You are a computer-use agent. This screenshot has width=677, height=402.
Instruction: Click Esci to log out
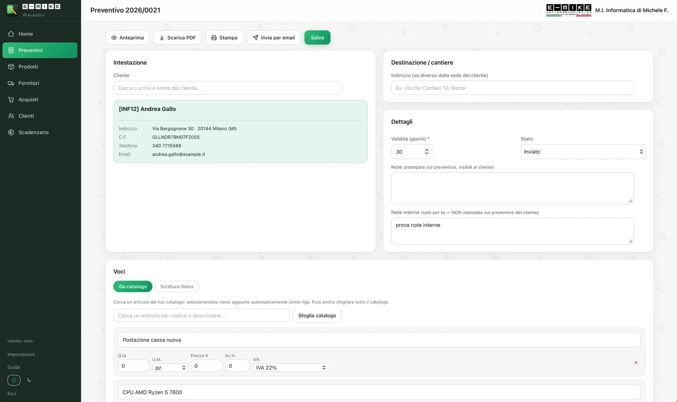point(12,394)
